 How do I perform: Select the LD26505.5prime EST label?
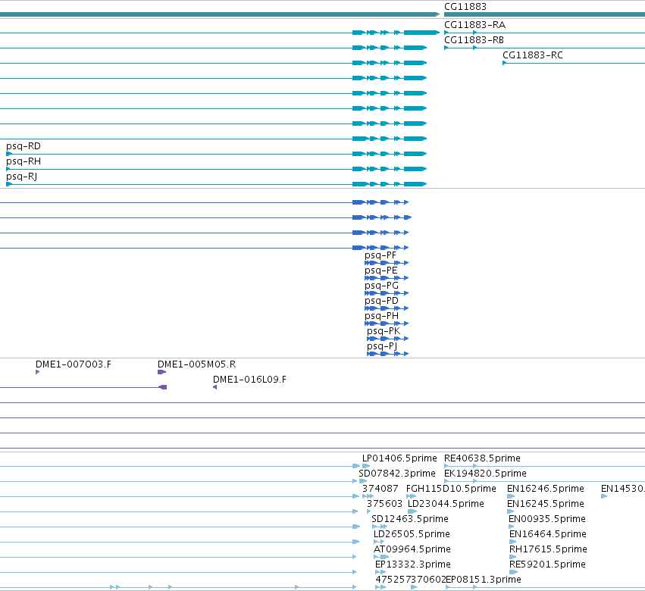tap(412, 534)
